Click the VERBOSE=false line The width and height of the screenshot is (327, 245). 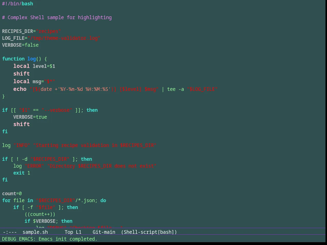(x=20, y=45)
